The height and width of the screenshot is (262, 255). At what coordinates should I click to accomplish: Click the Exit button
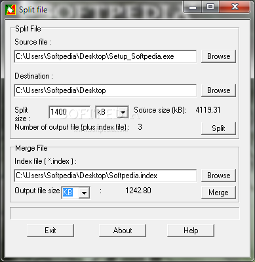(50, 231)
